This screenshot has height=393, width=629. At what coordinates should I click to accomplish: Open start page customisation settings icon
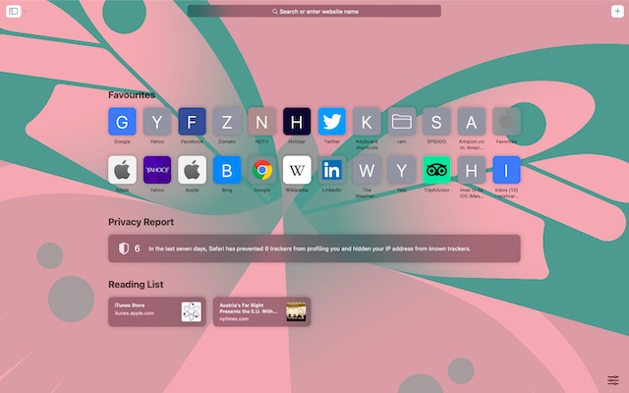[613, 380]
